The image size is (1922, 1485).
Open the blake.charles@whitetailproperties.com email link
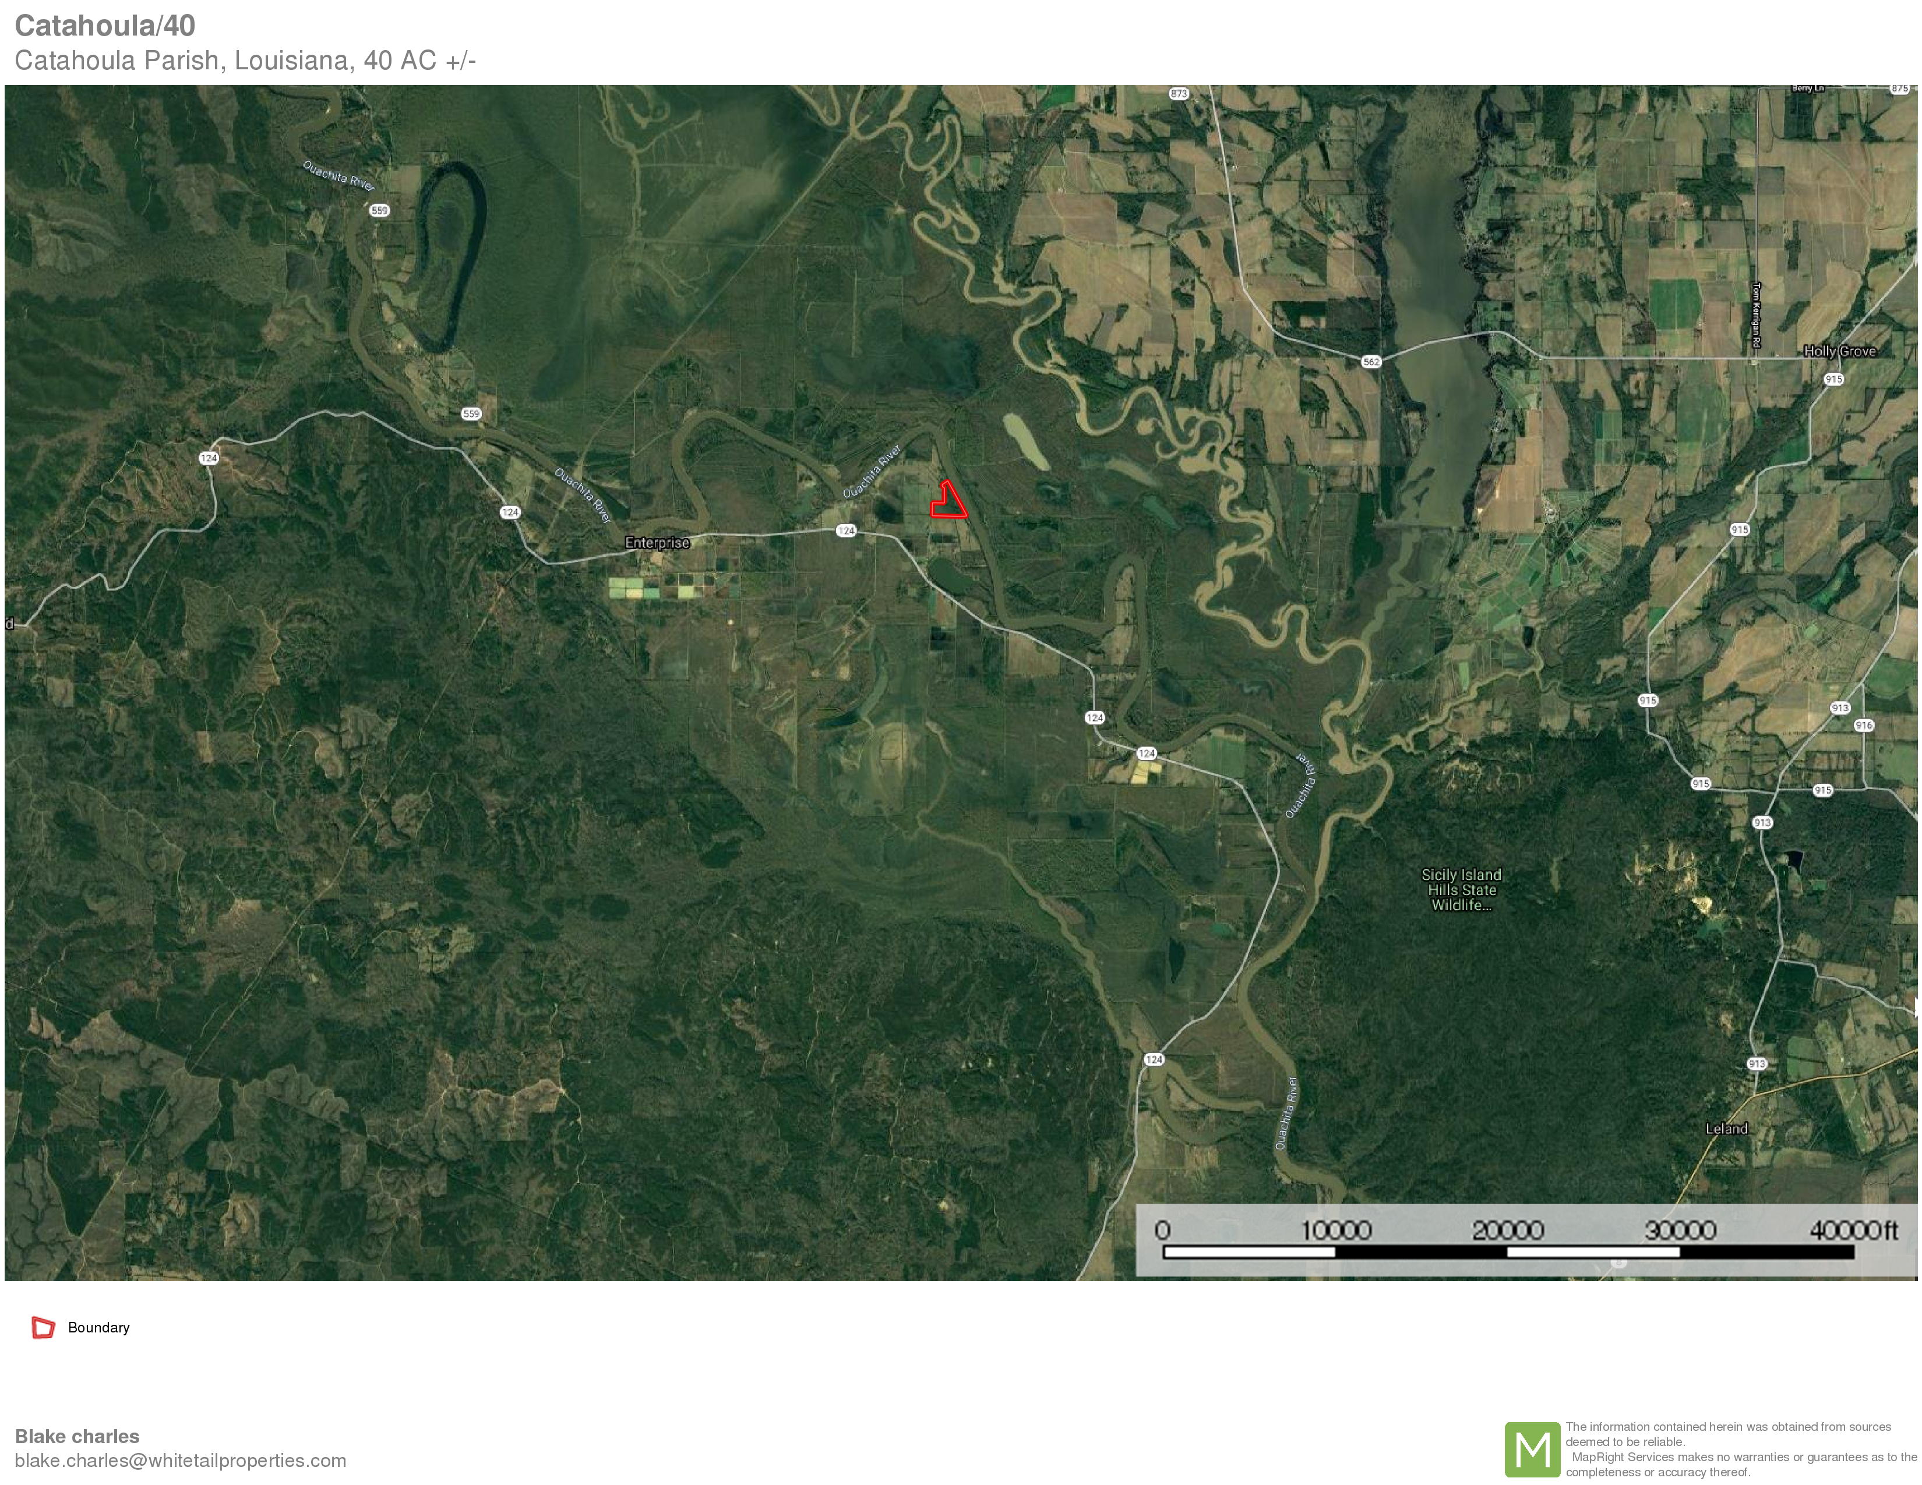click(x=181, y=1461)
